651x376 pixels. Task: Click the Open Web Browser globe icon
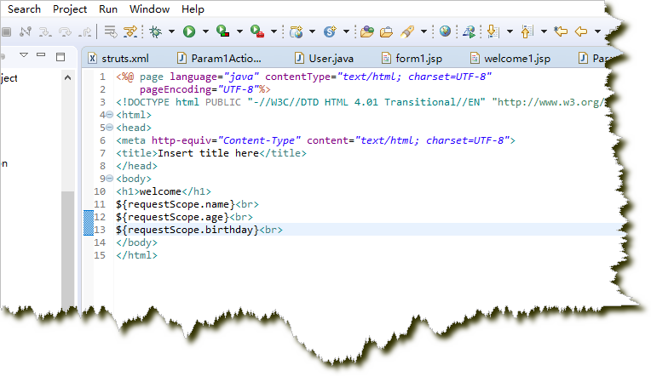445,31
